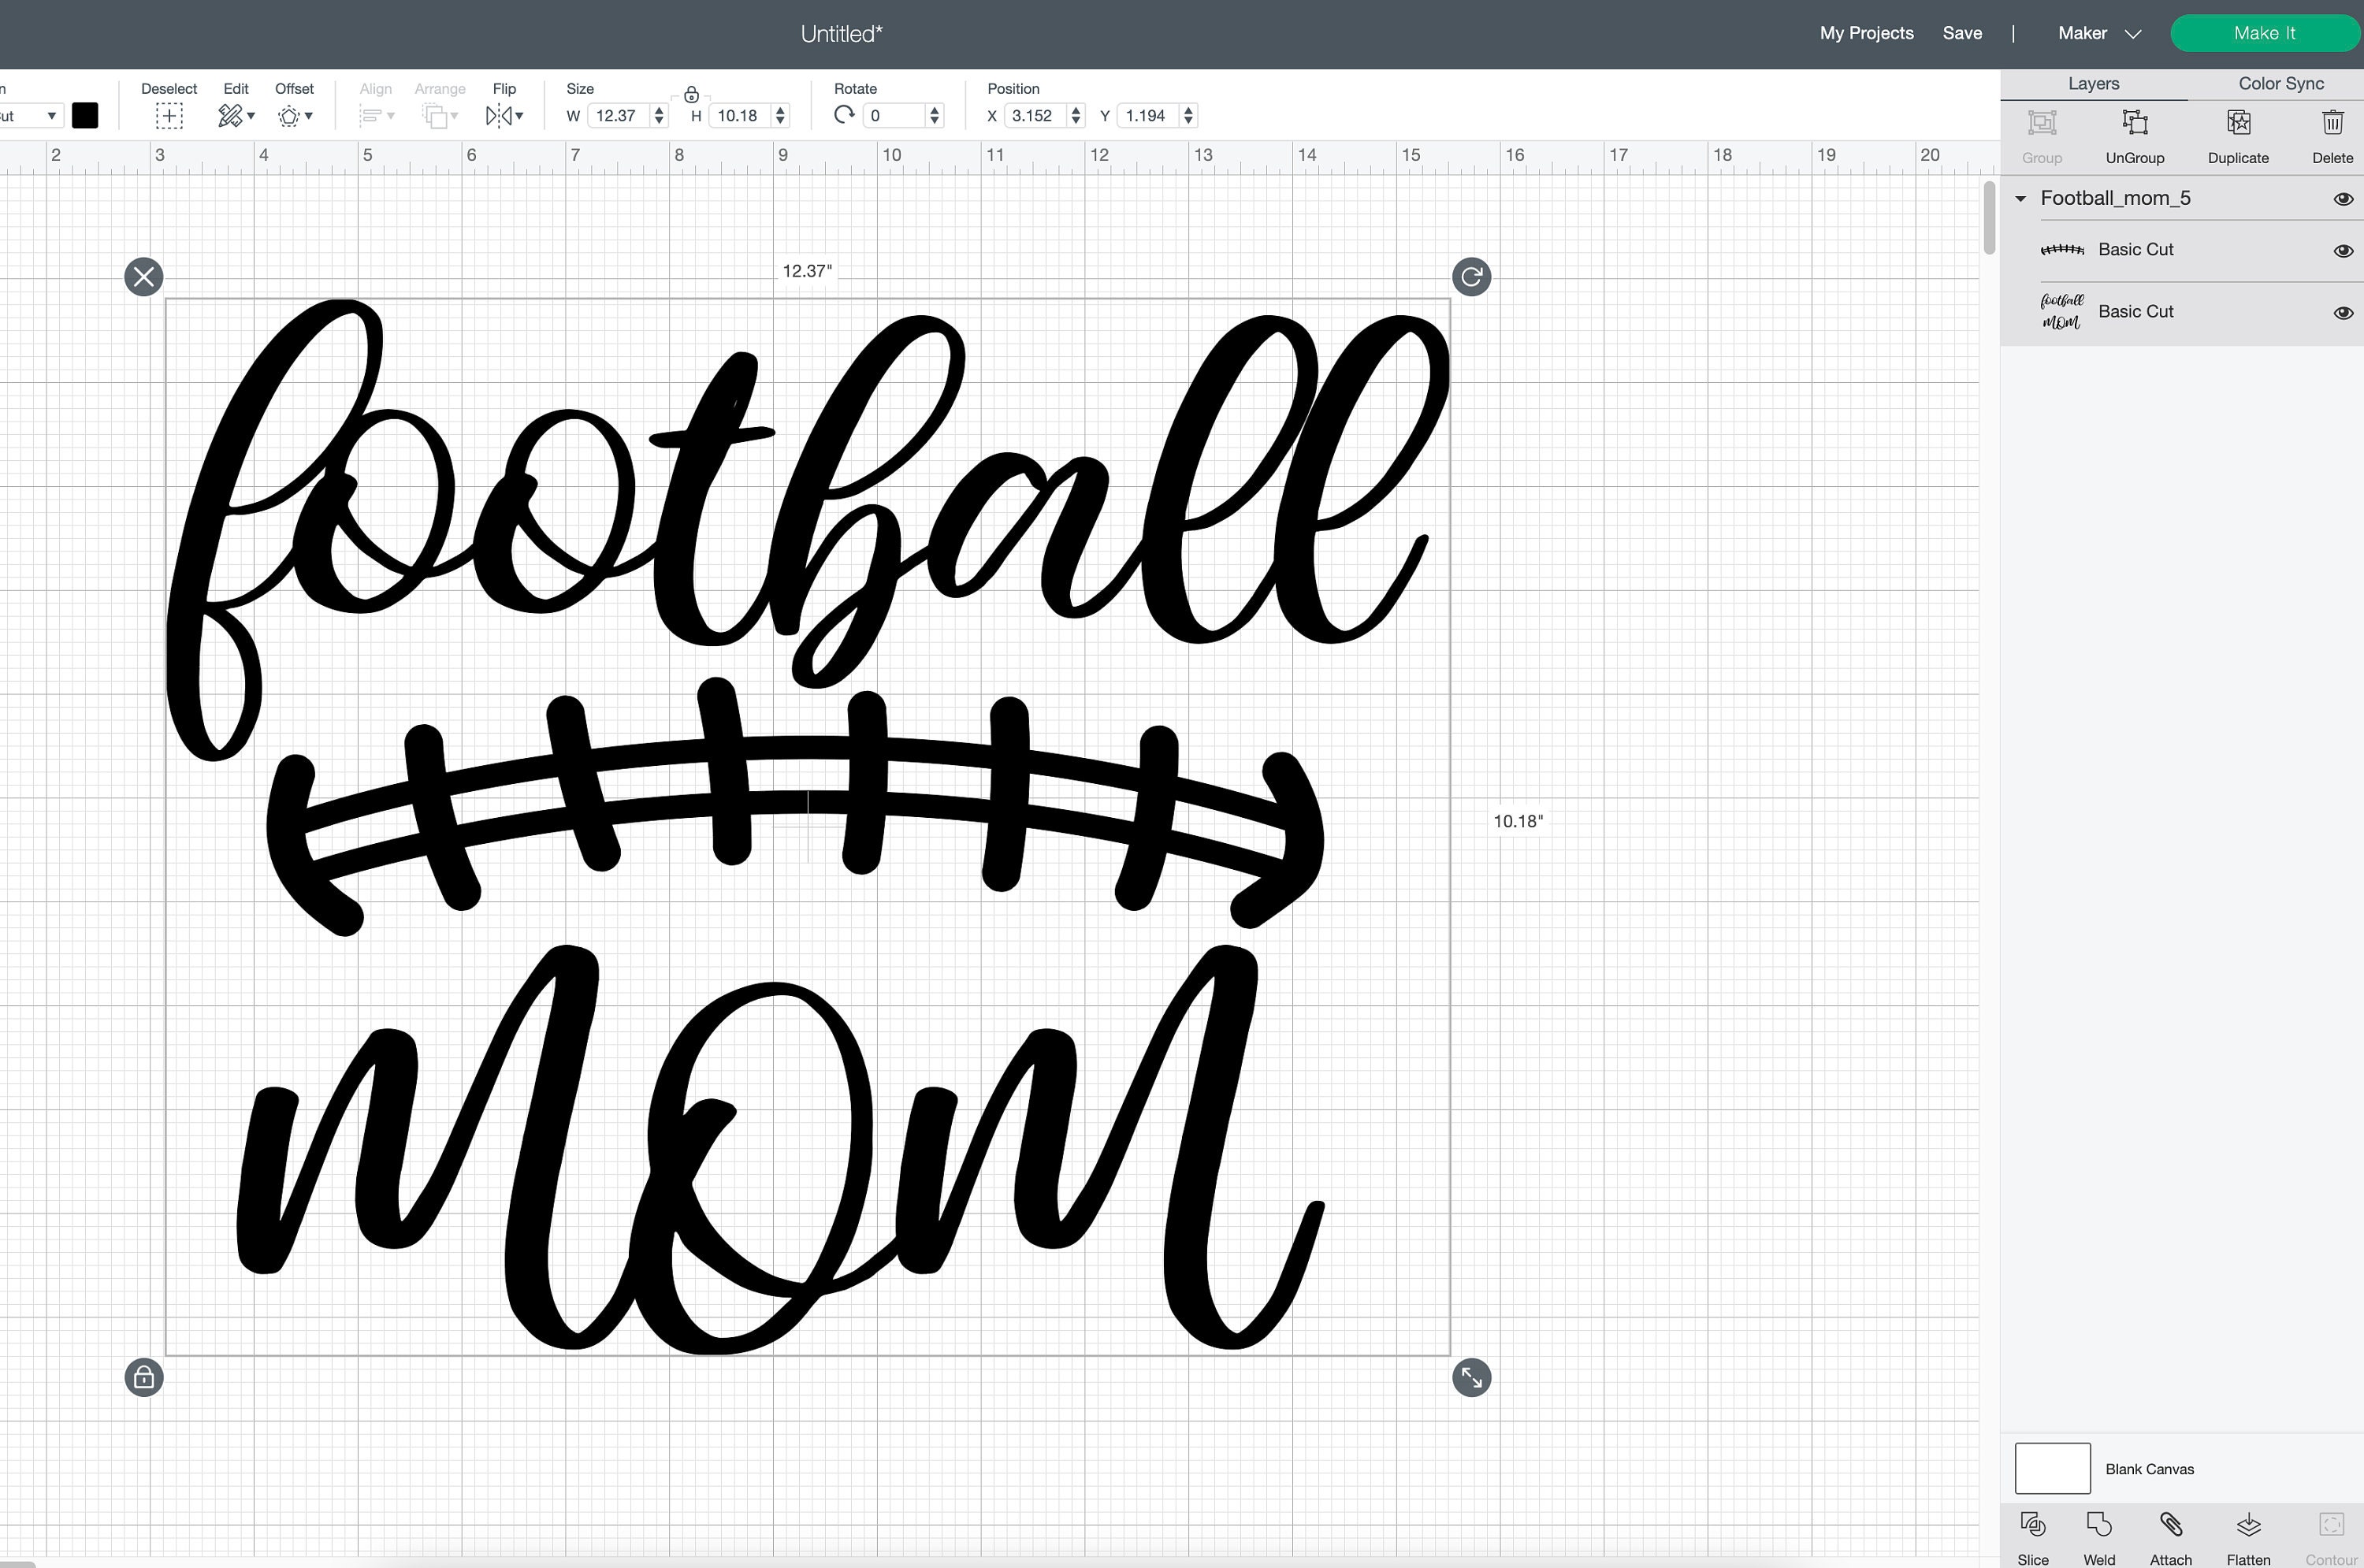Screen dimensions: 2364x1568
Task: Open the Flip options dropdown
Action: [x=503, y=115]
